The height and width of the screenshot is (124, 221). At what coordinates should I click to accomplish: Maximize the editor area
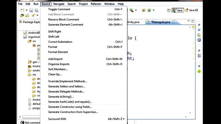(x=193, y=21)
